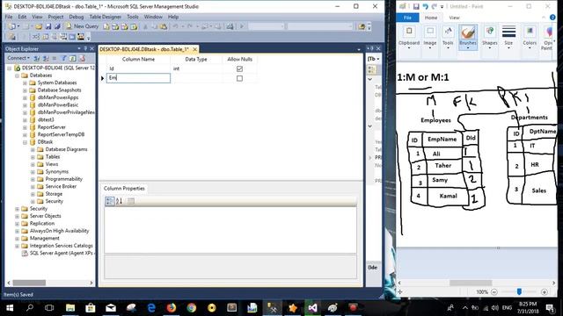
Task: Expand the Tables folder under DBtask
Action: click(x=33, y=157)
